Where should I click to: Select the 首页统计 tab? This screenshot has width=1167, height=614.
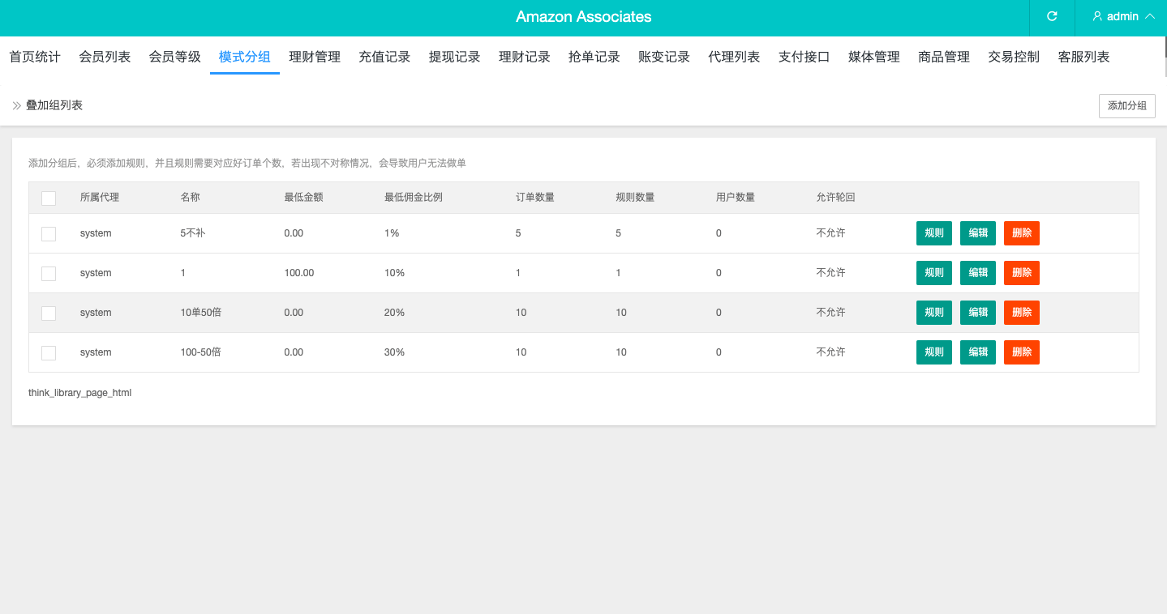pyautogui.click(x=33, y=57)
